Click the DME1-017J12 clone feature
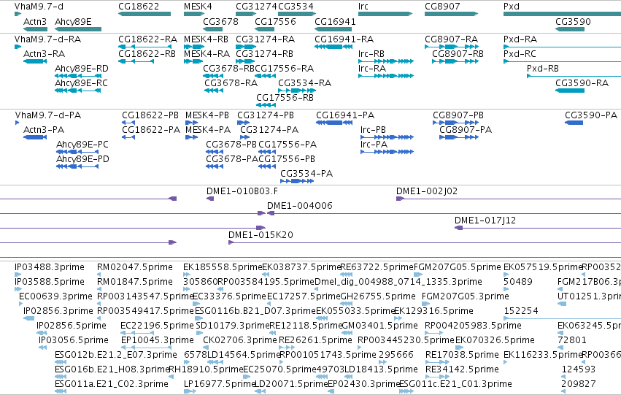Viewport: 621px width, 395px height. tap(538, 229)
